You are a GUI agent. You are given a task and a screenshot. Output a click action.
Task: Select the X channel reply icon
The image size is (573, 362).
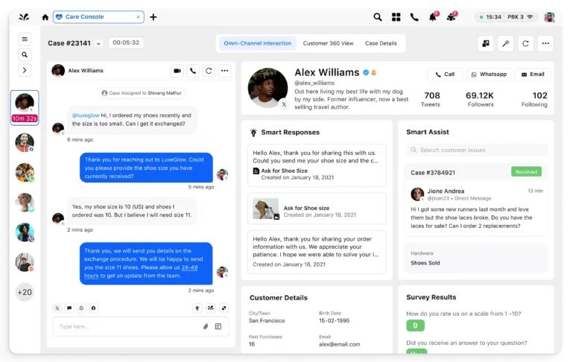click(x=57, y=308)
